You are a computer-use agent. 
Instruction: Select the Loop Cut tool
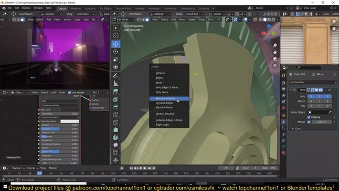[x=115, y=115]
